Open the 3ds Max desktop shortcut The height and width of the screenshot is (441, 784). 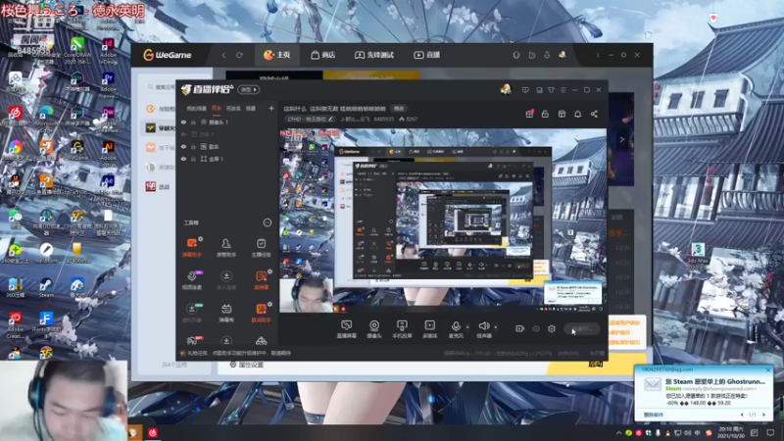pos(698,254)
